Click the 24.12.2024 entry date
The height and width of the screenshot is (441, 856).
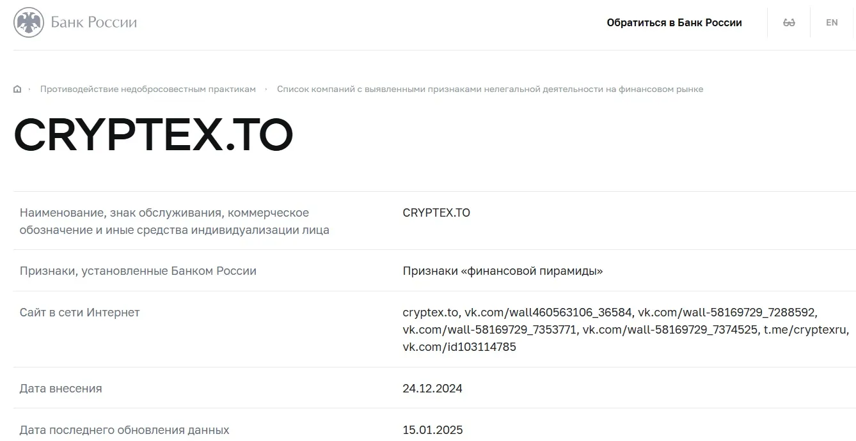pos(432,389)
